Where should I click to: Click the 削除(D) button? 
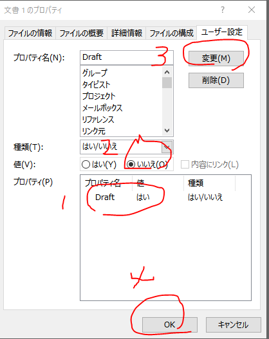click(216, 80)
